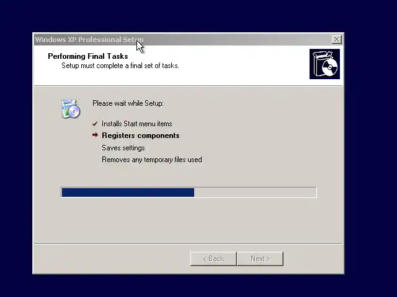The image size is (397, 297).
Task: Click the setup progress bar
Action: pyautogui.click(x=189, y=192)
